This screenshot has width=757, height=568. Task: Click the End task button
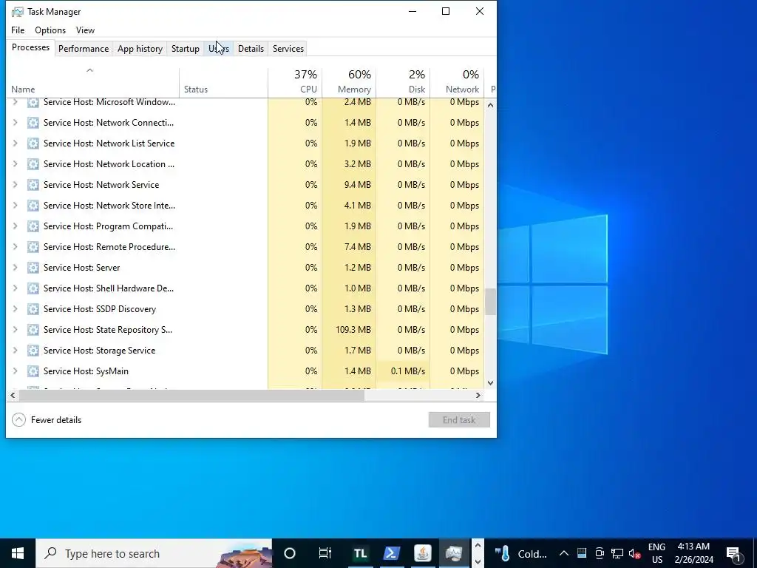[459, 420]
